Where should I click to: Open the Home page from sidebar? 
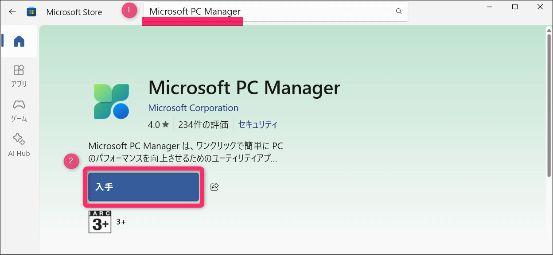point(19,41)
